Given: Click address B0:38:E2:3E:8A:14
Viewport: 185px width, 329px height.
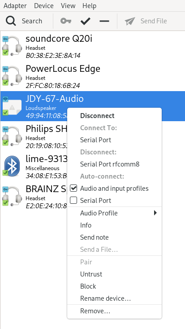Looking at the screenshot, I should click(53, 55).
